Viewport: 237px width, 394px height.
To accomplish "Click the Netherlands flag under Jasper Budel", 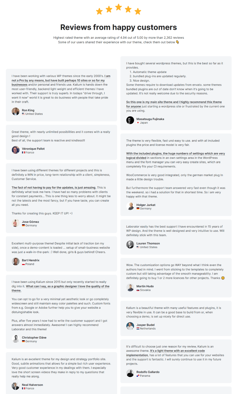I will tap(138, 329).
